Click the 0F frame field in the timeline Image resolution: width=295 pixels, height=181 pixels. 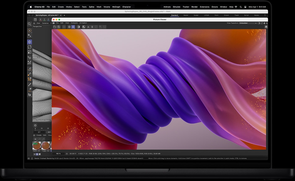coord(39,132)
